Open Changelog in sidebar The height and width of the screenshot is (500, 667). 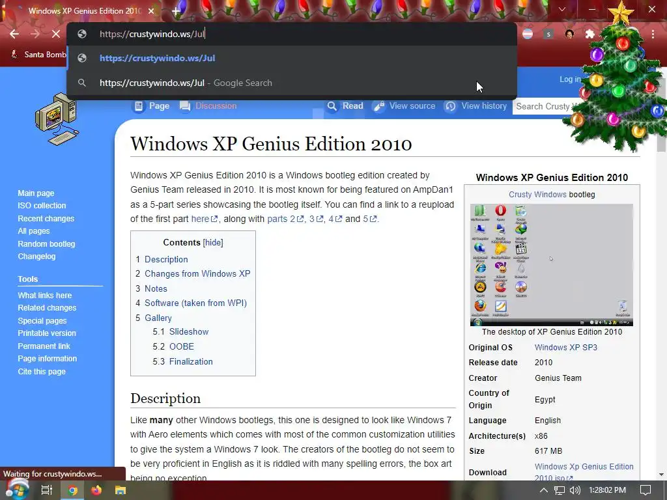tap(36, 257)
